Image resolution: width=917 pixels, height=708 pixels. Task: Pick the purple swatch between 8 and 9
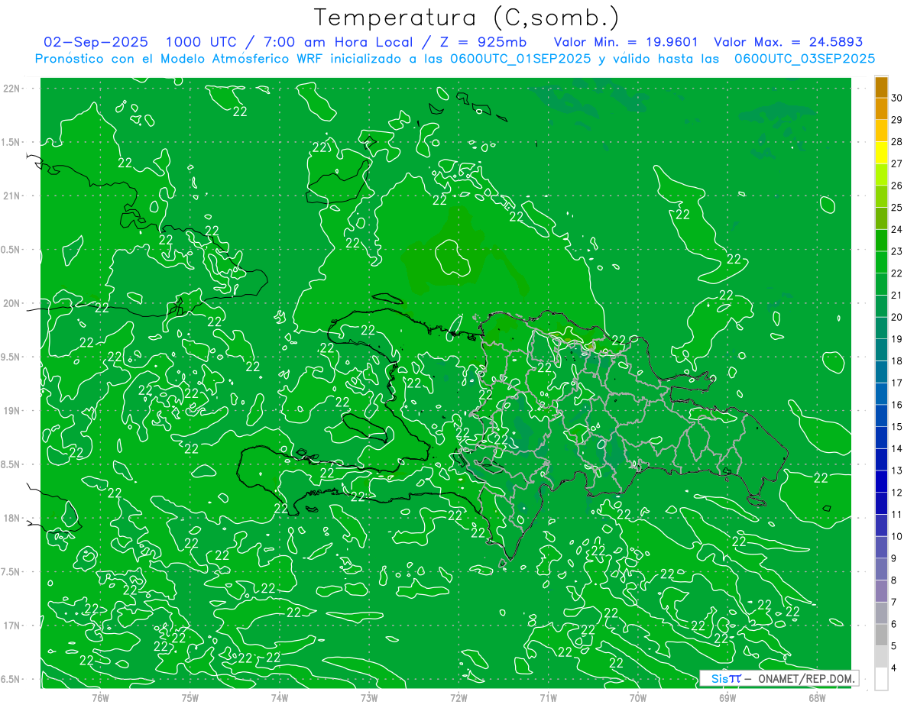pos(881,569)
